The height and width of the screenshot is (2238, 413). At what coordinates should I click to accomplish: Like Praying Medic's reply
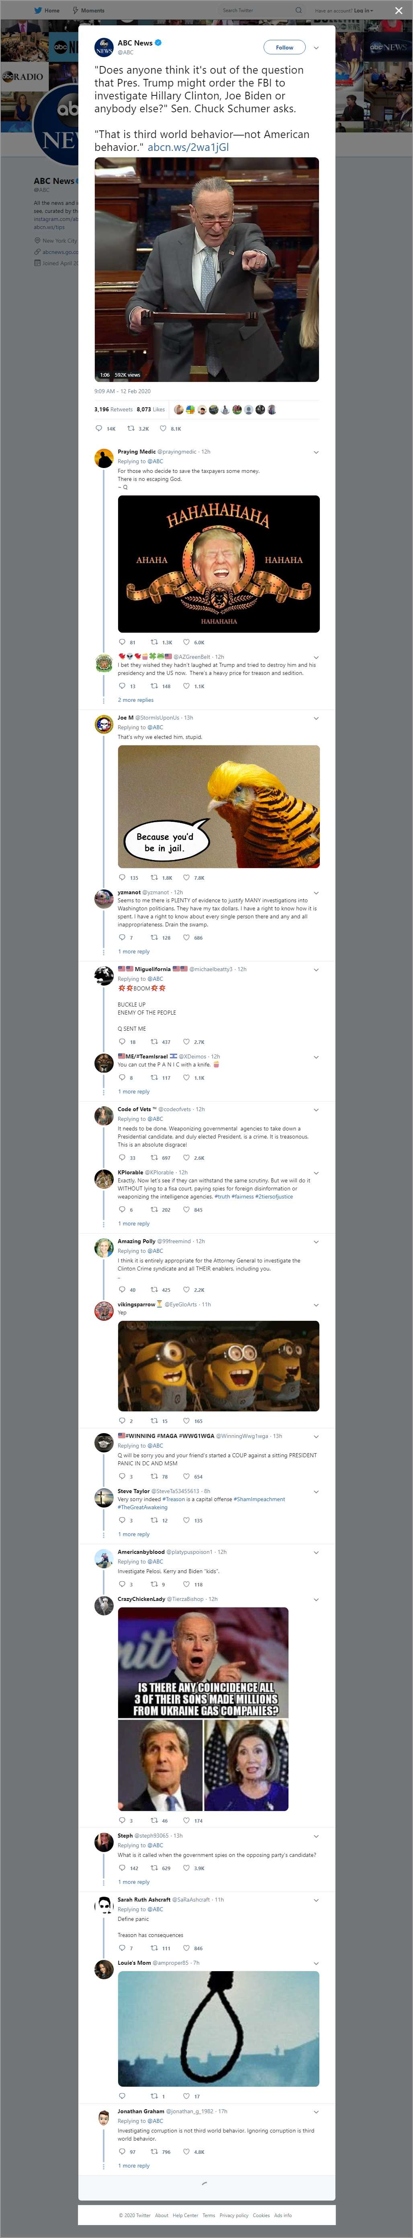pos(186,642)
